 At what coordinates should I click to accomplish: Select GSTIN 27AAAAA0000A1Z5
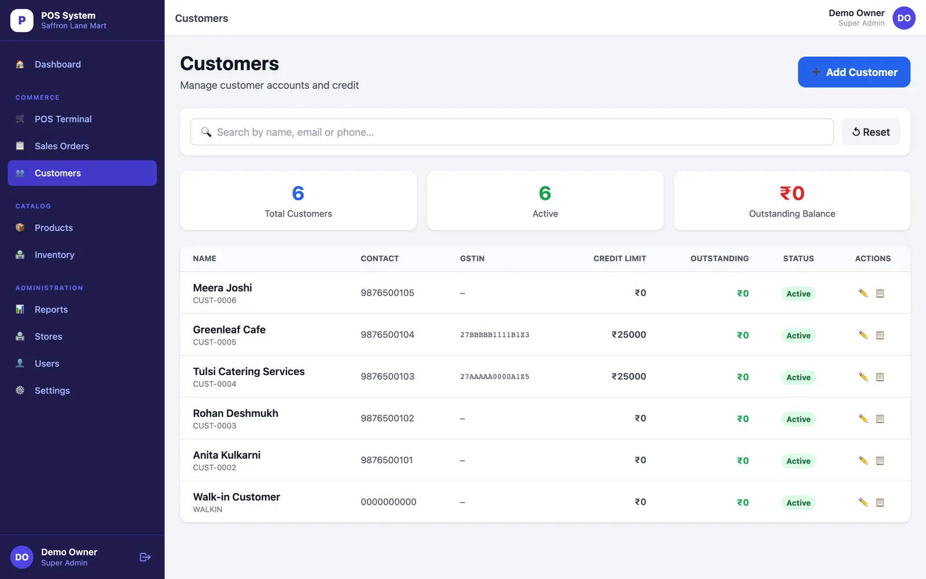point(495,376)
